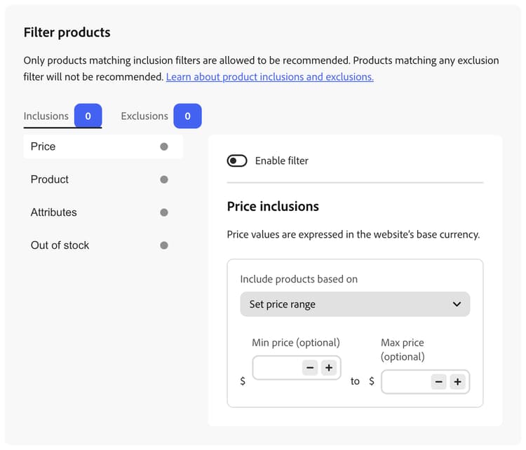Click the Include products based on label
Viewport: 526px width, 450px height.
[299, 279]
